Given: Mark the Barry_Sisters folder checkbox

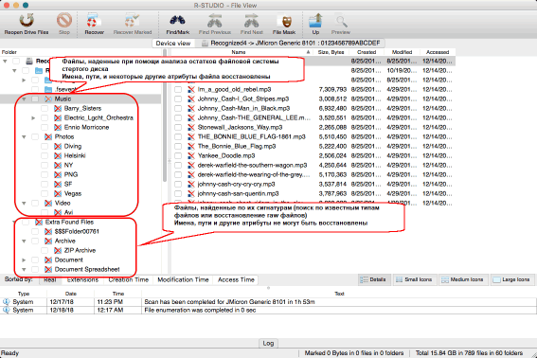Looking at the screenshot, I should point(45,108).
